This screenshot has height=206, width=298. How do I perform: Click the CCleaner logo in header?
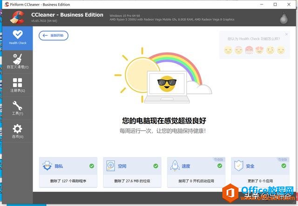pyautogui.click(x=18, y=17)
